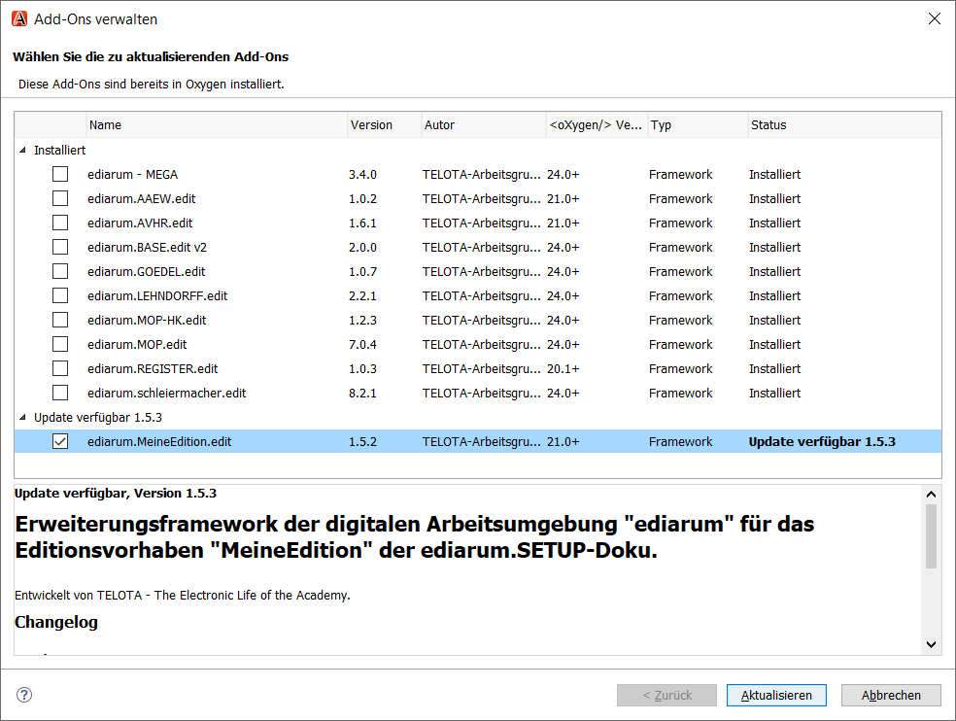Select the ediarum.AAEW.edit row name

coord(142,199)
